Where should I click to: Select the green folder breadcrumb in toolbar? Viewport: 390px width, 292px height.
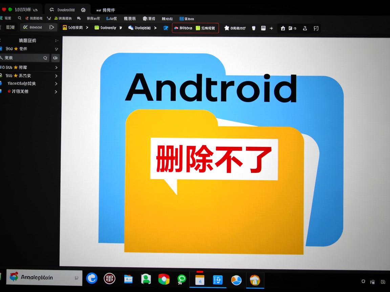106,28
